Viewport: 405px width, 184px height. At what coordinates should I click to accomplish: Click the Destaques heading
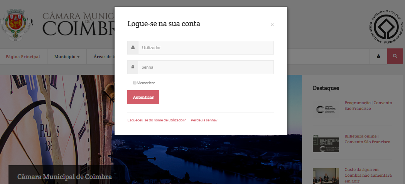[x=326, y=88]
